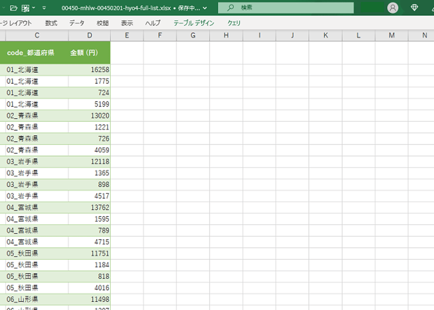
Task: Select column G header
Action: pyautogui.click(x=193, y=35)
